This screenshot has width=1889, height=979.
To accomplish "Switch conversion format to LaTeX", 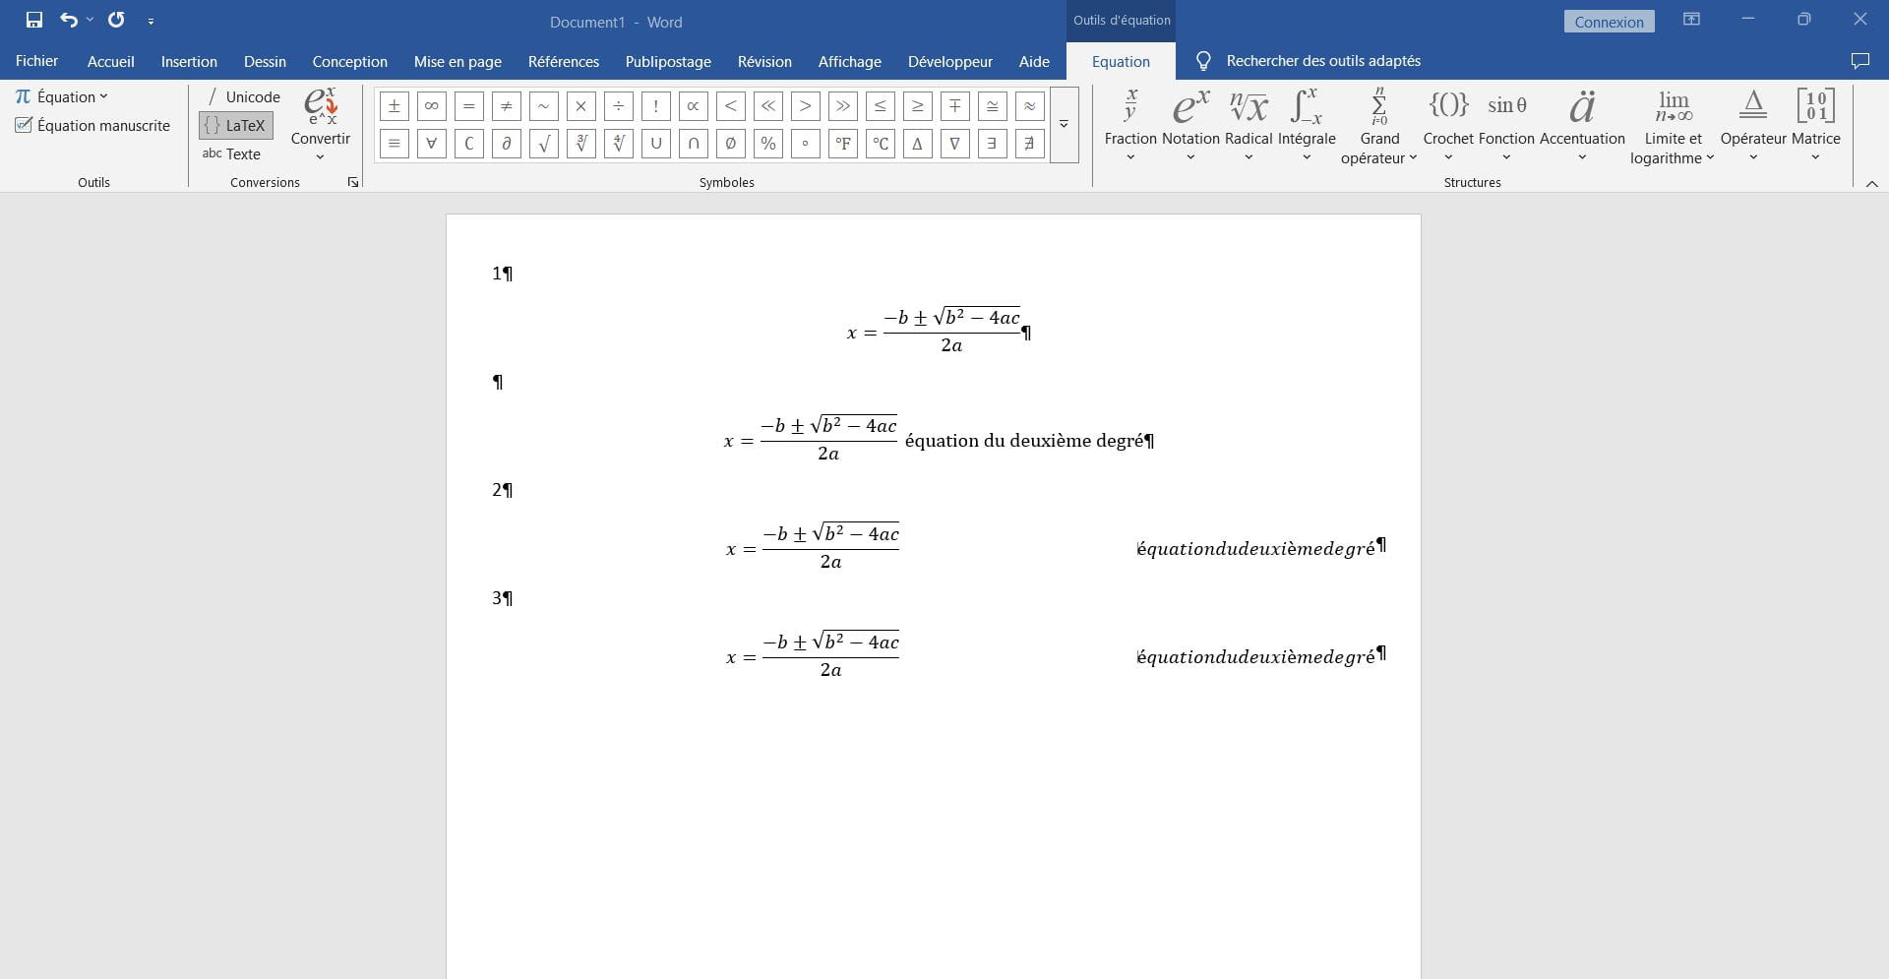I will tap(236, 125).
